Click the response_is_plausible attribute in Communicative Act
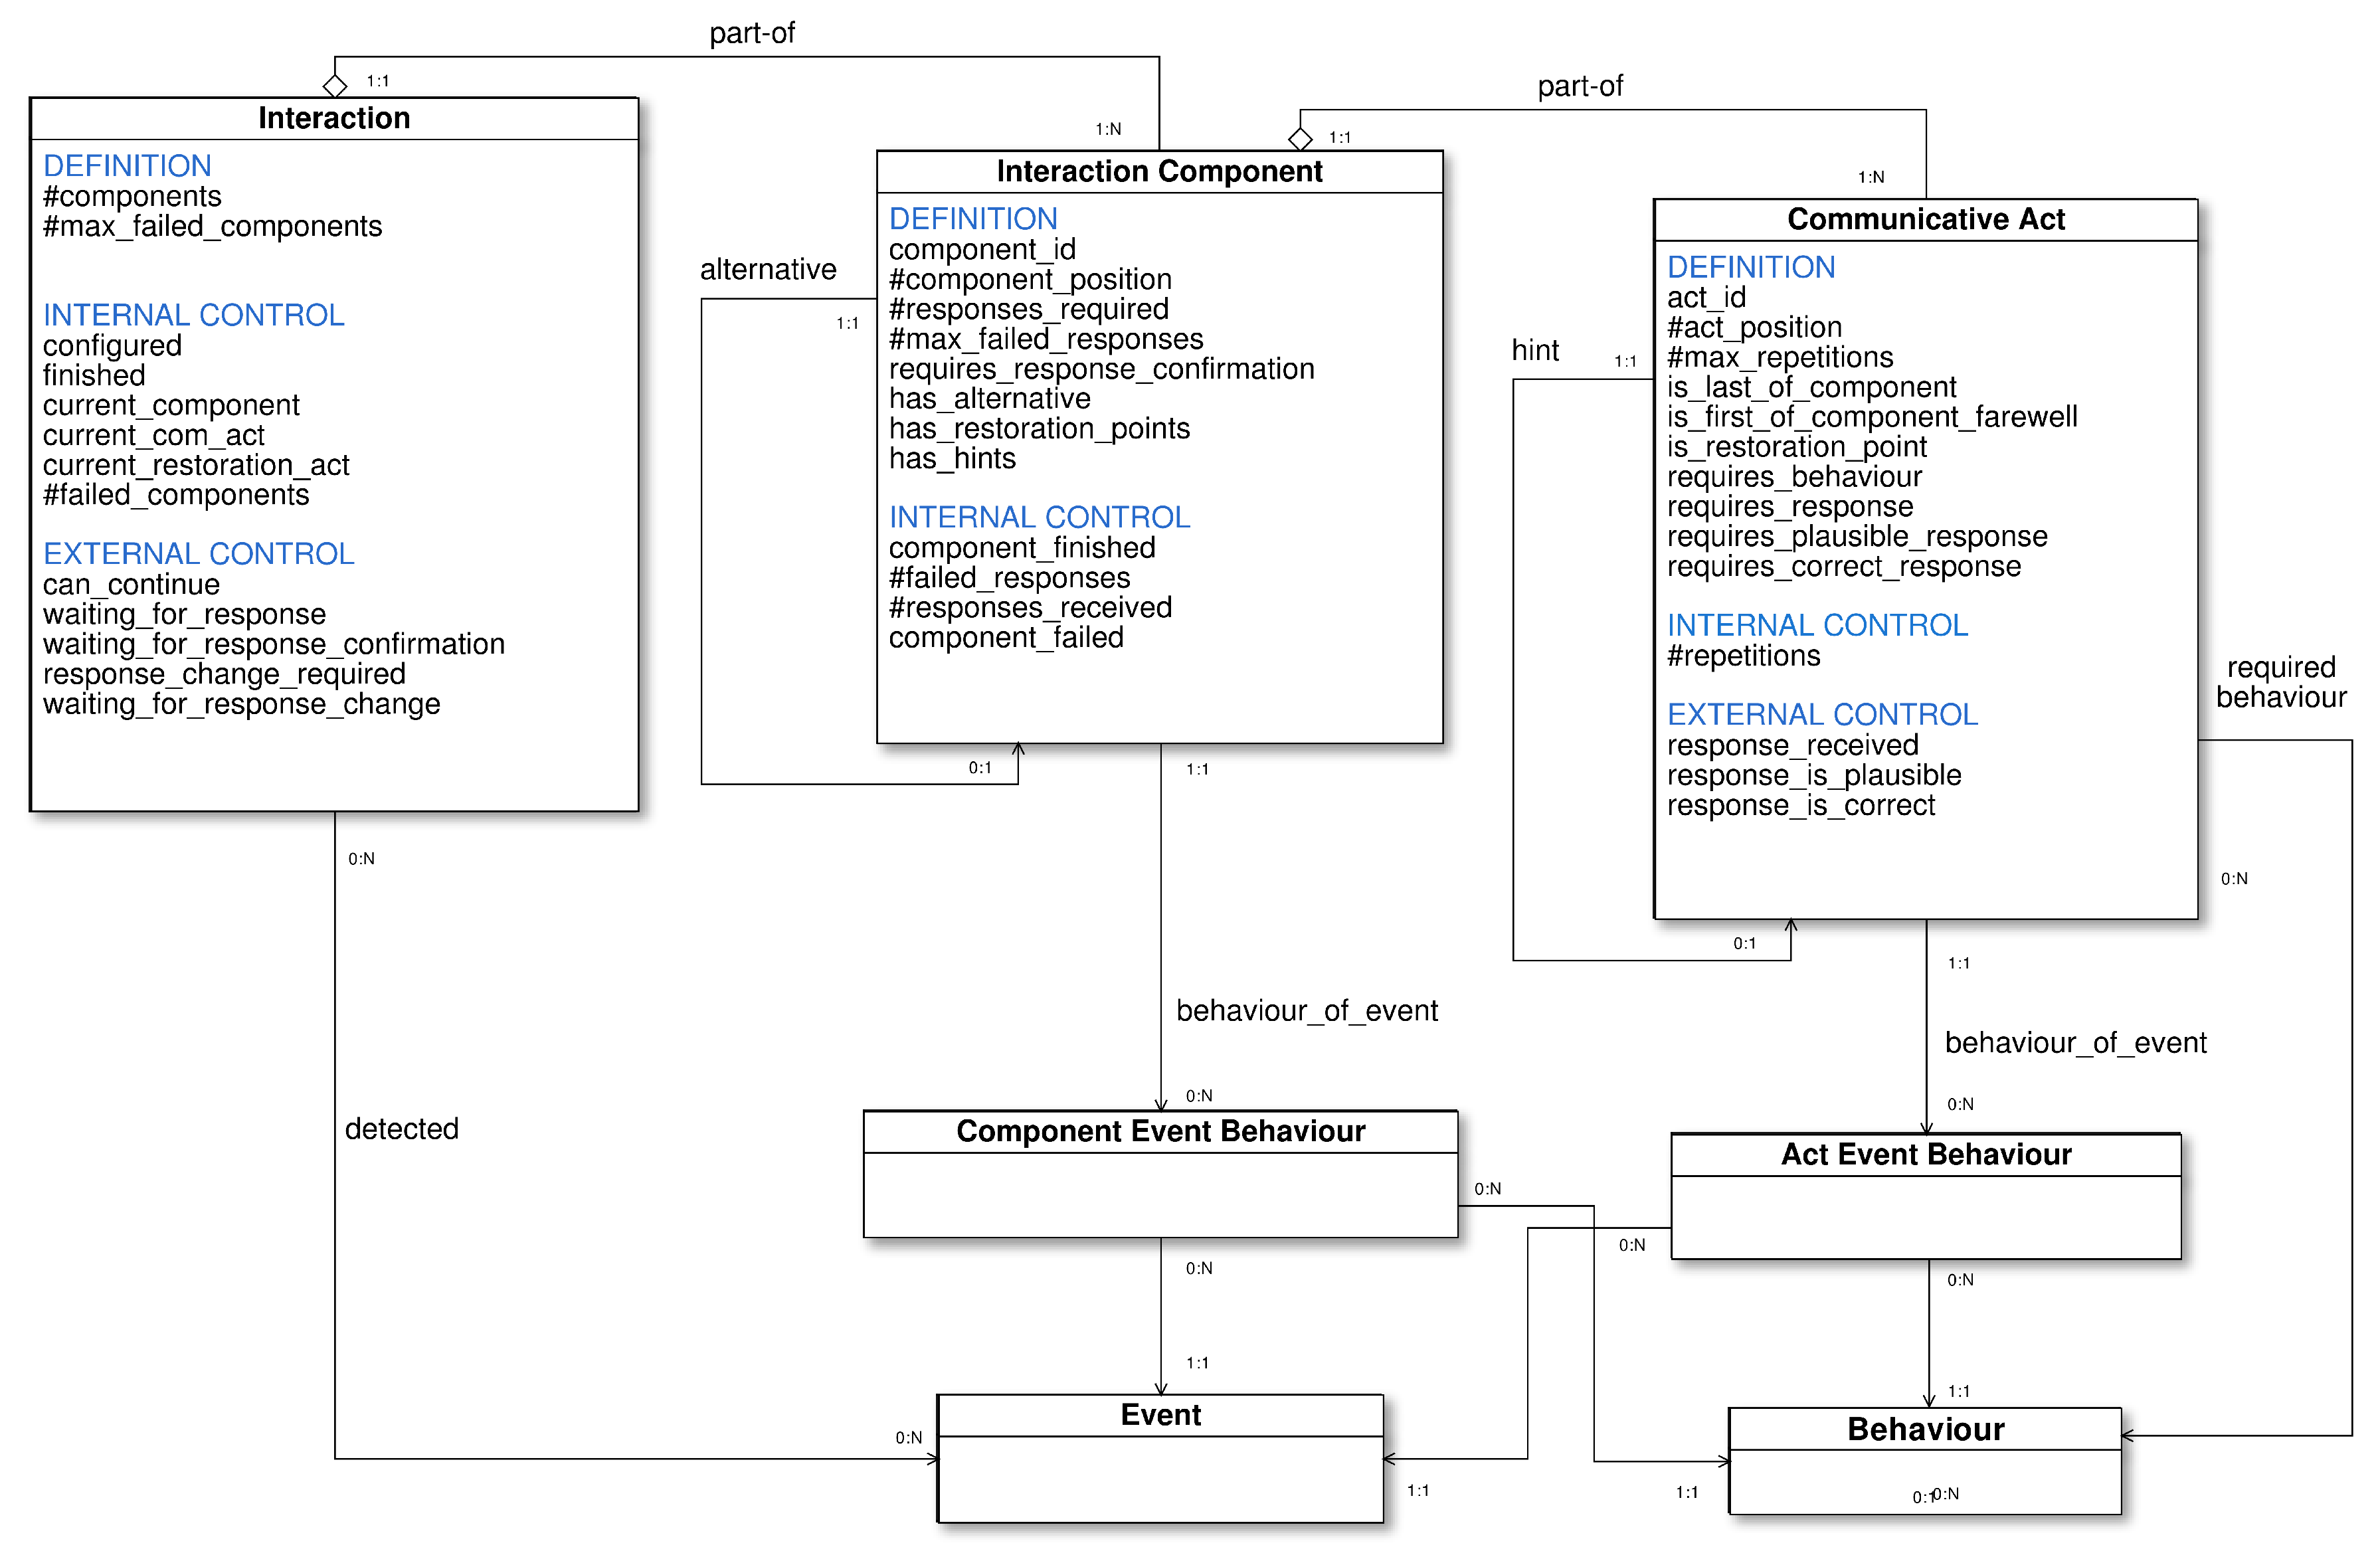The width and height of the screenshot is (2380, 1567). pos(1813,775)
